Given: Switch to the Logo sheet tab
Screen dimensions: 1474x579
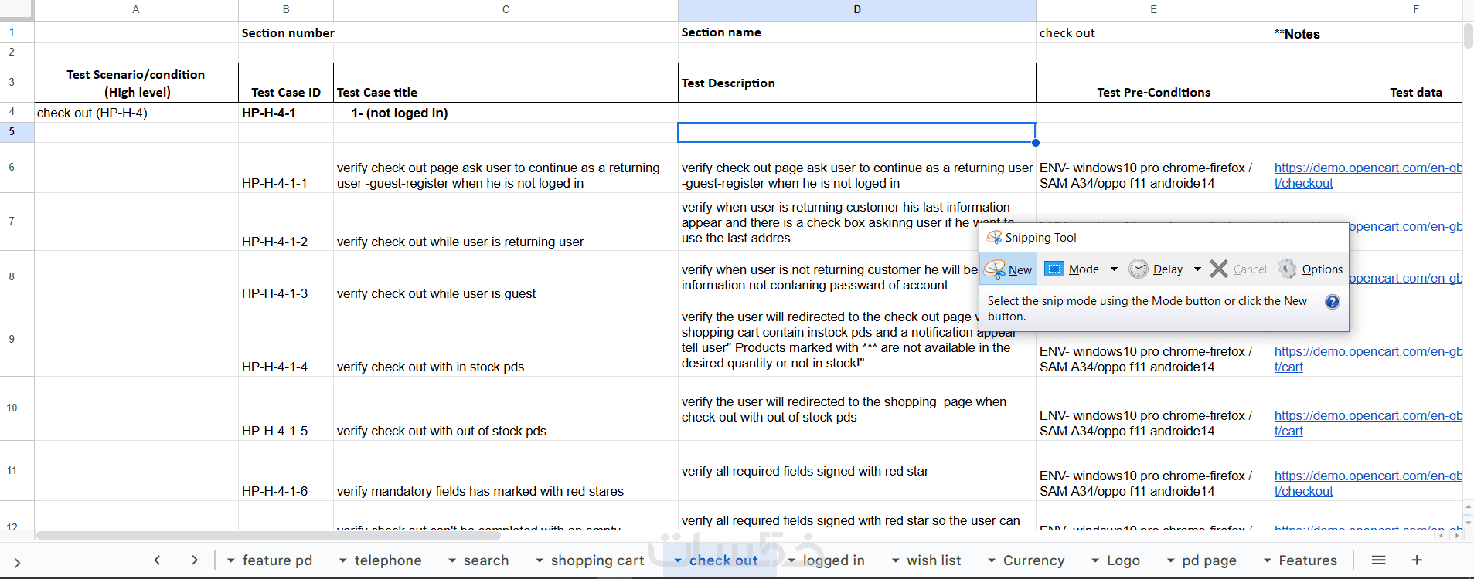Looking at the screenshot, I should click(1123, 560).
